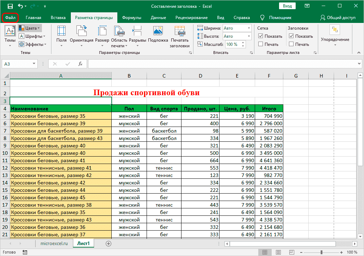Enable Печать checkbox under Заголовки
Image resolution: width=364 pixels, height=256 pixels.
291,44
